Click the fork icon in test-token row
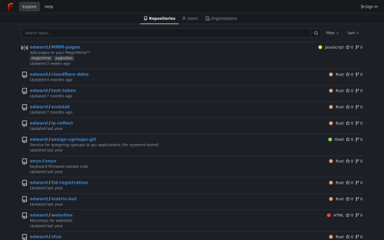384x240 pixels. point(357,91)
